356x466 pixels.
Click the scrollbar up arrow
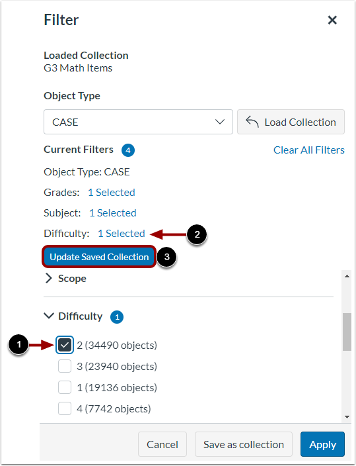tap(347, 276)
